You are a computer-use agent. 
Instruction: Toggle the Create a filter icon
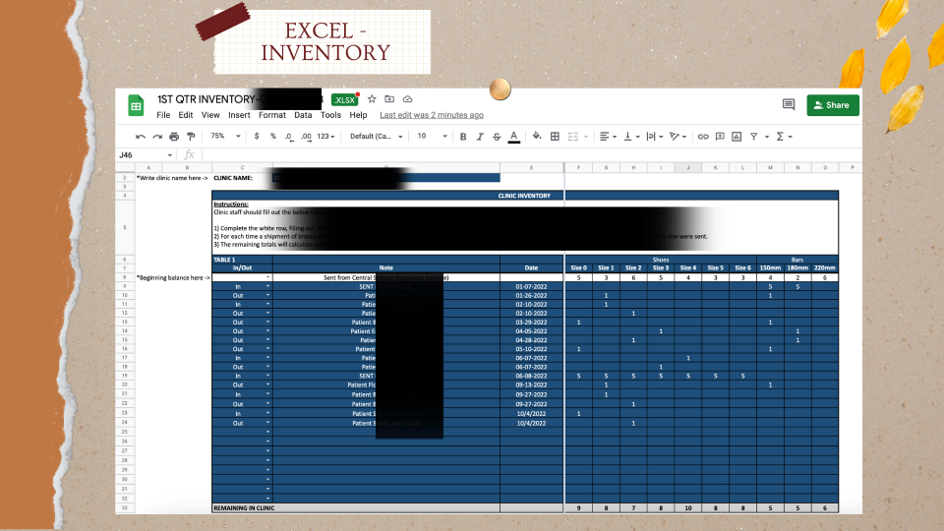754,137
